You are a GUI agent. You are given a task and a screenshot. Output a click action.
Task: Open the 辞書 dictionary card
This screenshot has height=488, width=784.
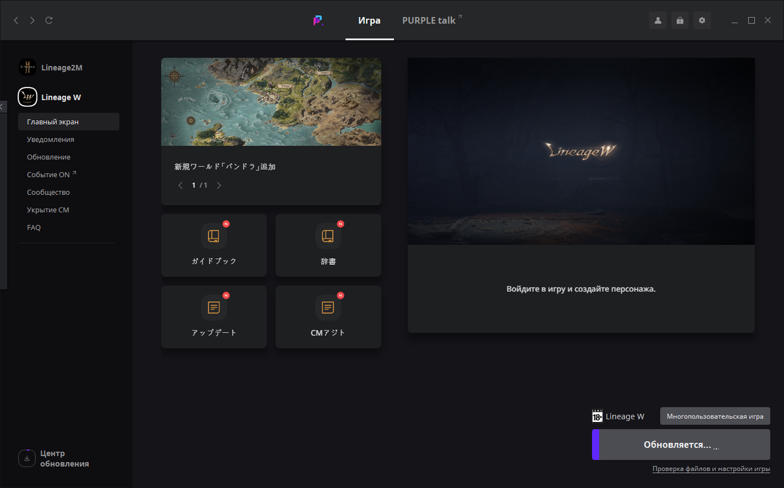pos(328,245)
